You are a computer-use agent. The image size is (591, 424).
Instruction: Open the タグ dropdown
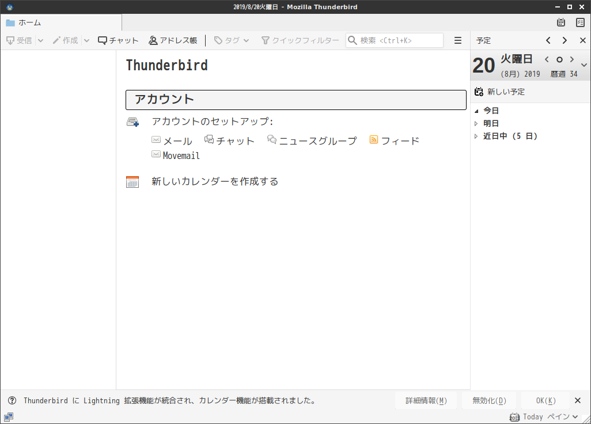click(x=232, y=40)
